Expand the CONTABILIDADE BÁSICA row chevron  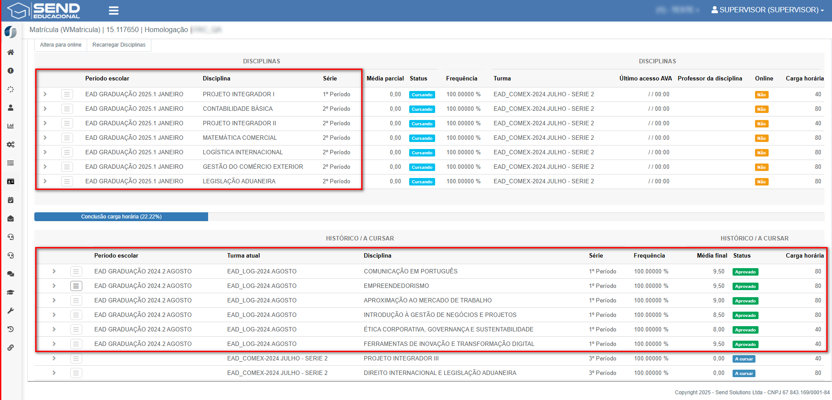pos(45,109)
